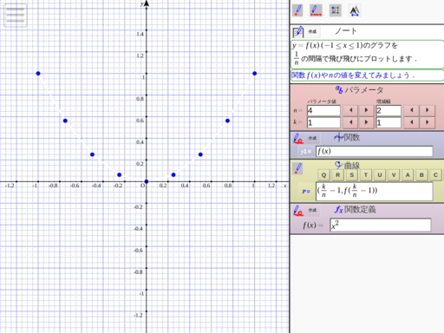Increase parameter n with right arrow
The height and width of the screenshot is (333, 444).
pyautogui.click(x=366, y=110)
